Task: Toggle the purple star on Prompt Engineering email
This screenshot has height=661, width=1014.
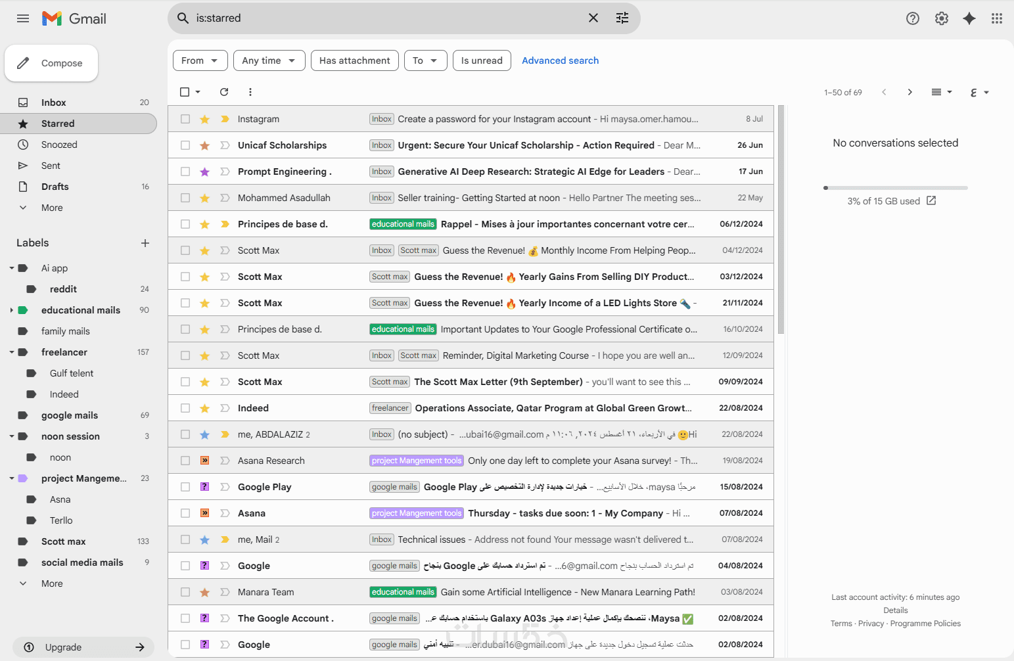Action: (x=205, y=171)
